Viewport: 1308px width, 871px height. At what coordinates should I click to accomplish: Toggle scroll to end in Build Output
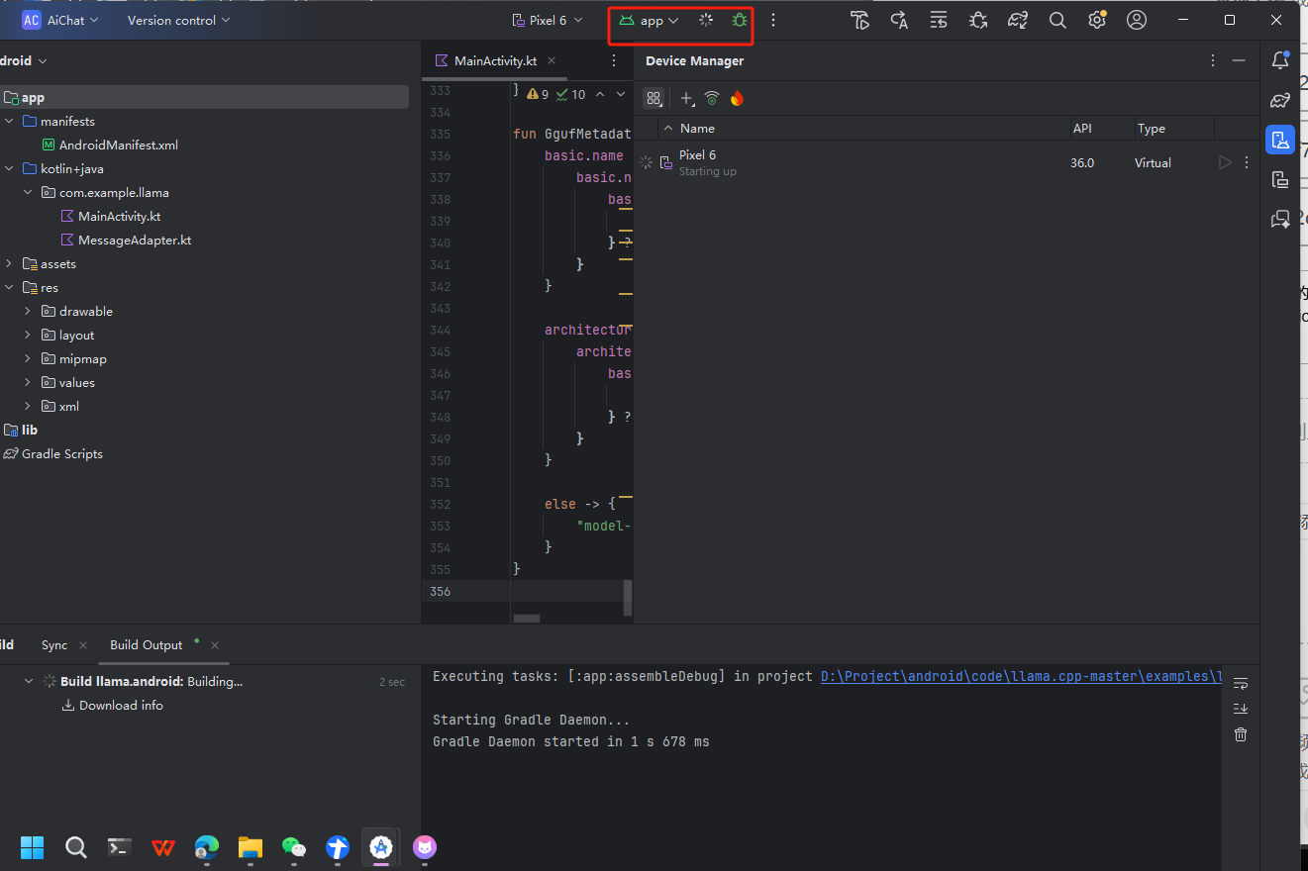tap(1241, 709)
